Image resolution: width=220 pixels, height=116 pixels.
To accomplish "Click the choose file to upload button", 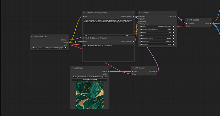I will [x=90, y=80].
